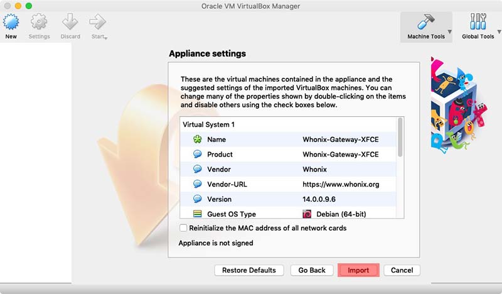This screenshot has width=502, height=294.
Task: Click the appliance settings list scrollbar
Action: [400, 138]
